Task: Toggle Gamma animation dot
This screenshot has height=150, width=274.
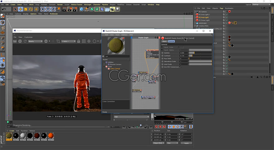Action: pyautogui.click(x=162, y=53)
